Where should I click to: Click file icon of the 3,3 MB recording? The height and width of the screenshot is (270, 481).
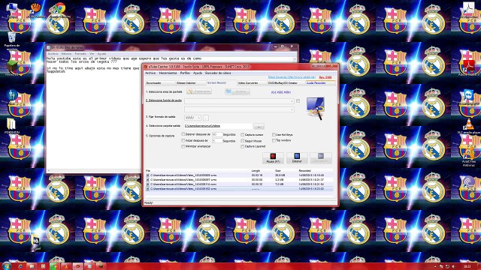(147, 180)
